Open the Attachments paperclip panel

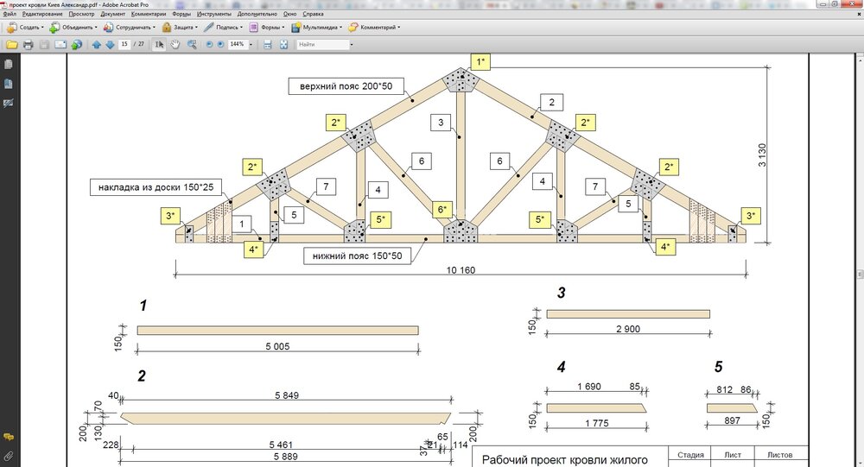[9, 455]
